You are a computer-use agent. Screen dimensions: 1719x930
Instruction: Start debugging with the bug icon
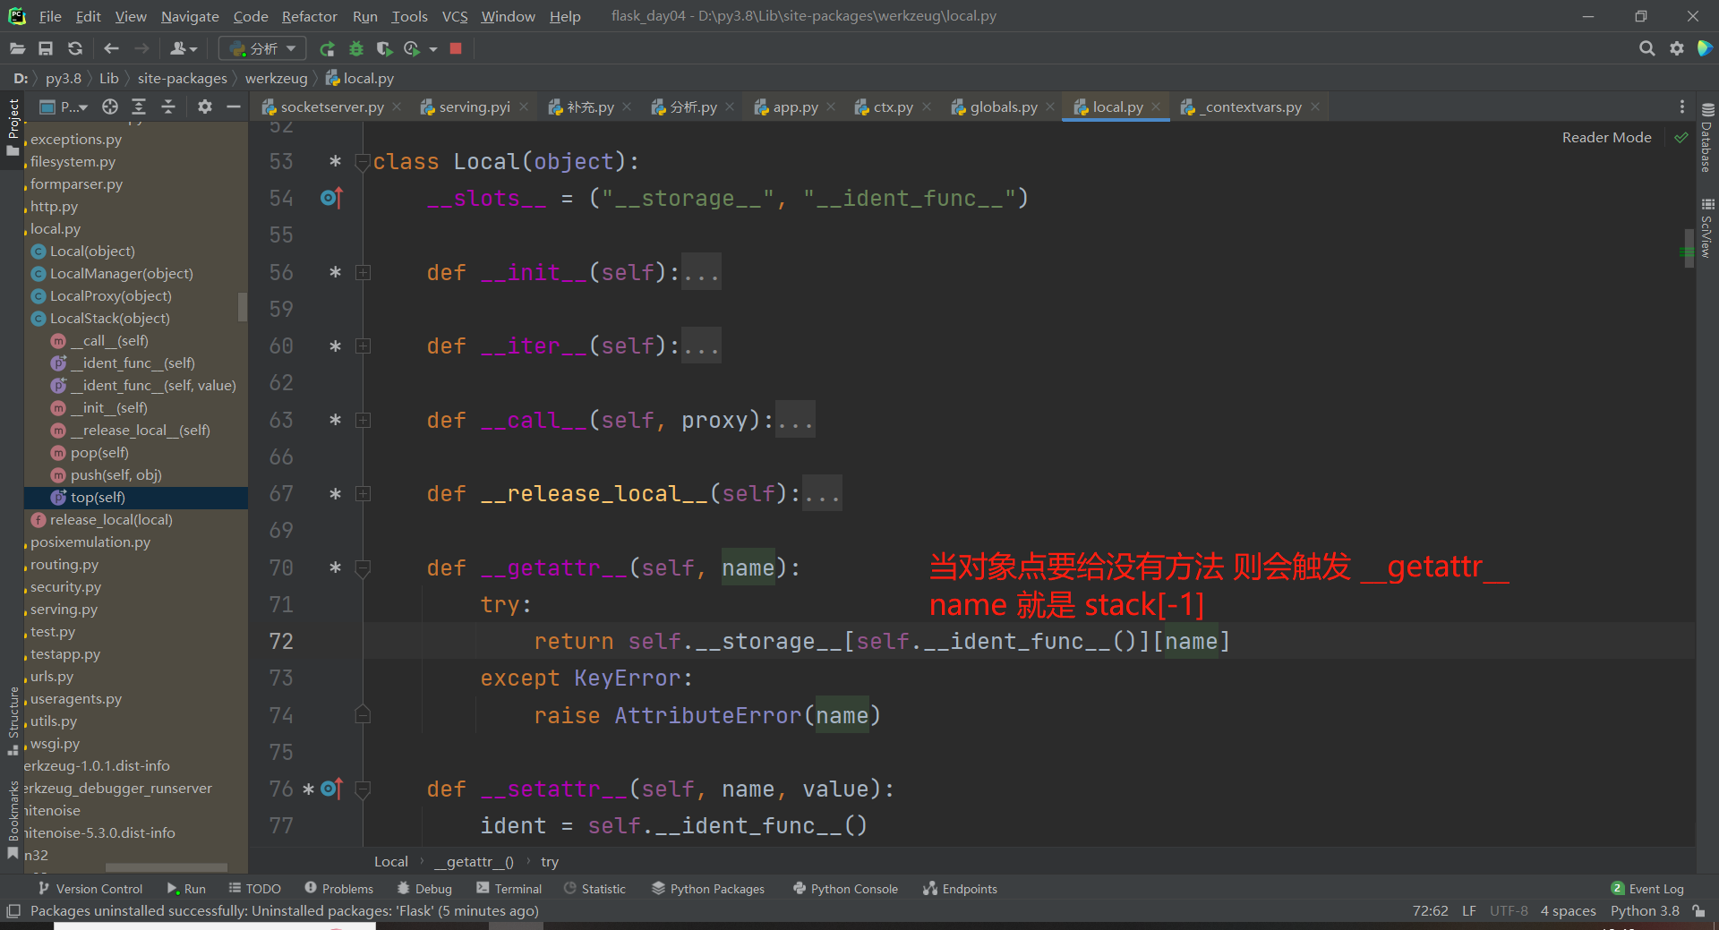click(x=356, y=48)
